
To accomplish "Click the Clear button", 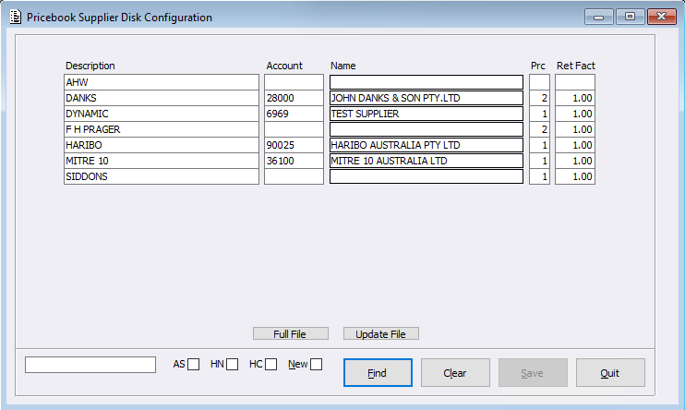I will (x=455, y=373).
